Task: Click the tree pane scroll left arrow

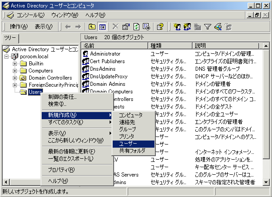Action: [6, 182]
